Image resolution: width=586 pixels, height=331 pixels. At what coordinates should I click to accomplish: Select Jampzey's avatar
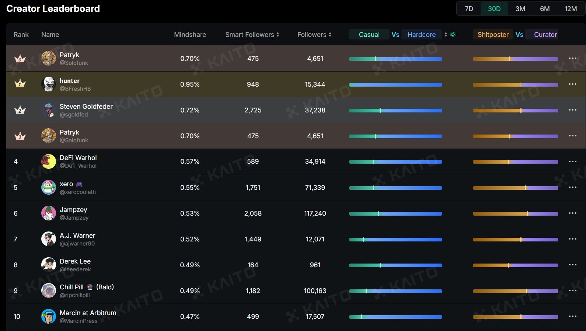tap(49, 213)
